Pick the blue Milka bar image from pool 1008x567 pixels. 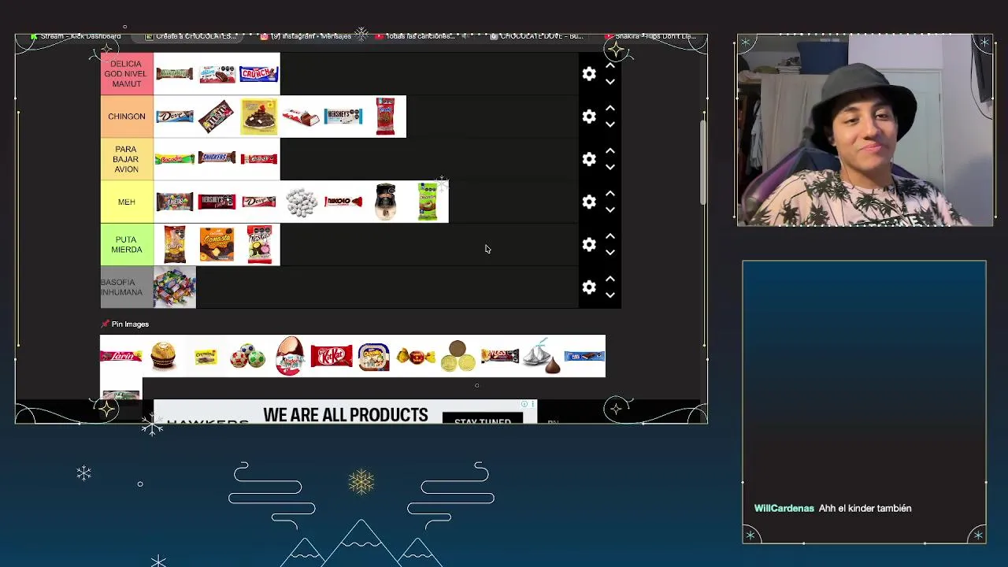click(584, 356)
